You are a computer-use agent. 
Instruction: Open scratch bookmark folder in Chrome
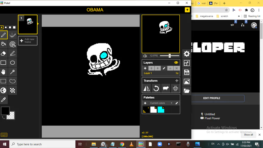point(222,16)
